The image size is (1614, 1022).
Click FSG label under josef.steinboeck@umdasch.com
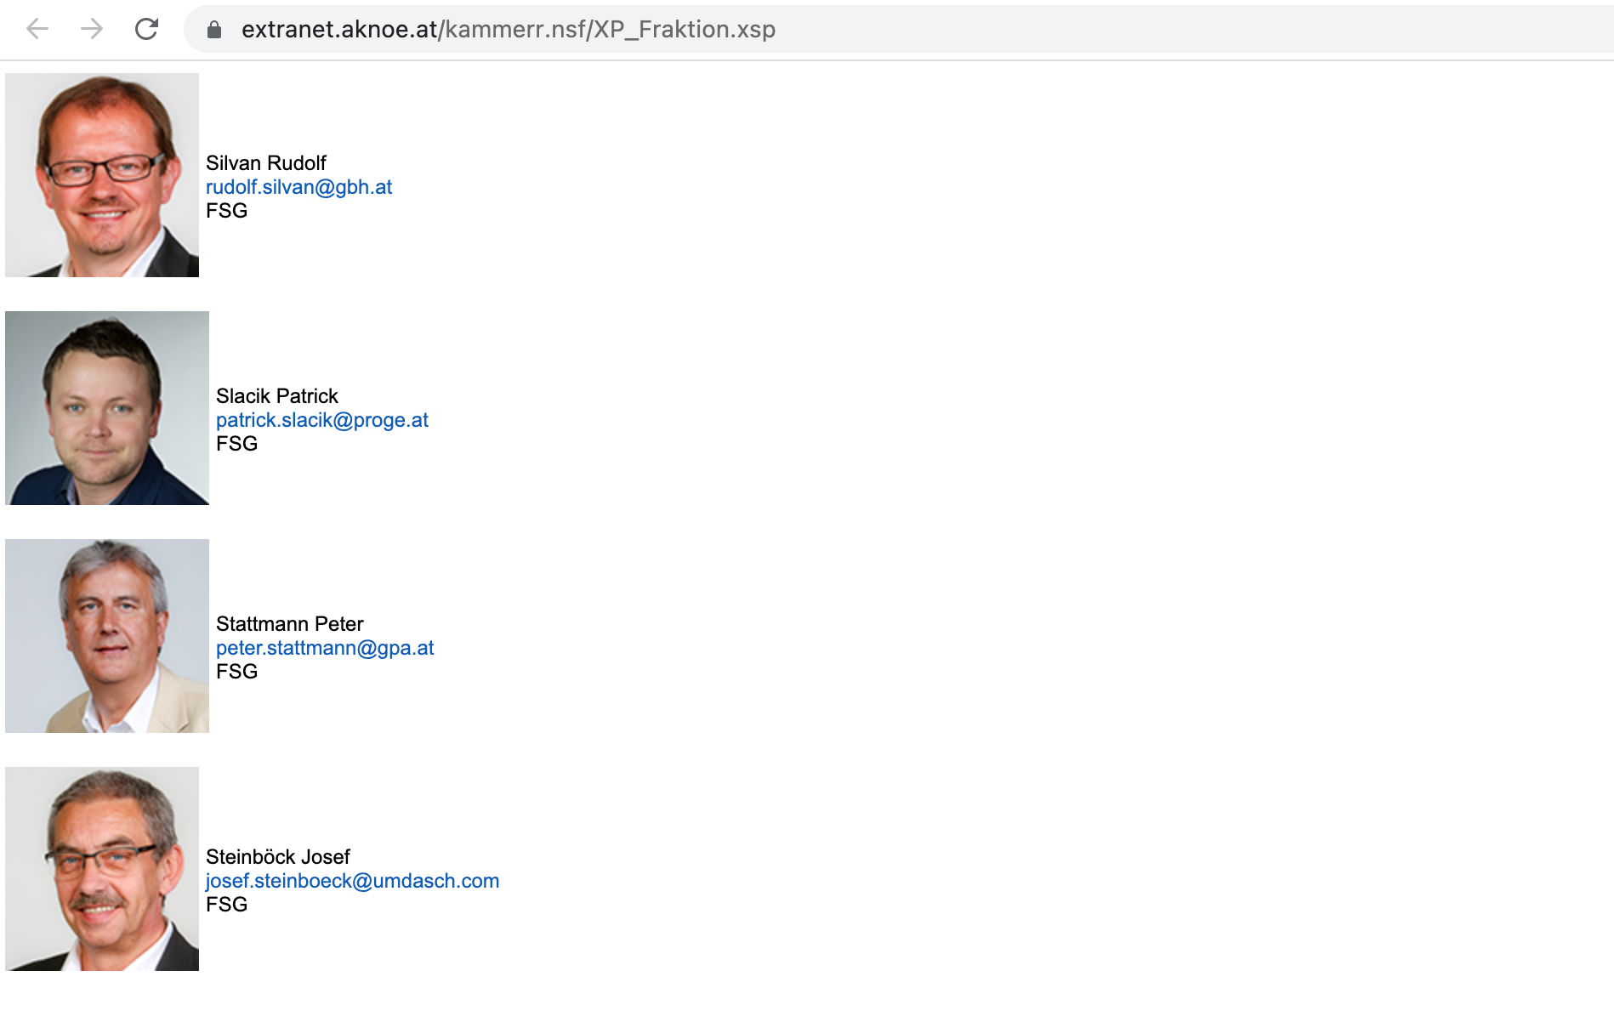226,905
